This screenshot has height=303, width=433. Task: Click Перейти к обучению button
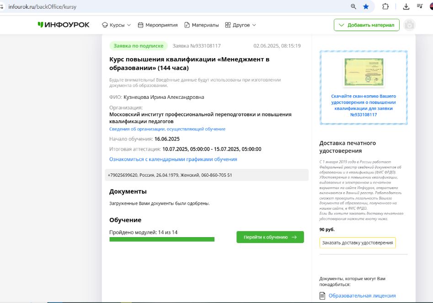270,237
